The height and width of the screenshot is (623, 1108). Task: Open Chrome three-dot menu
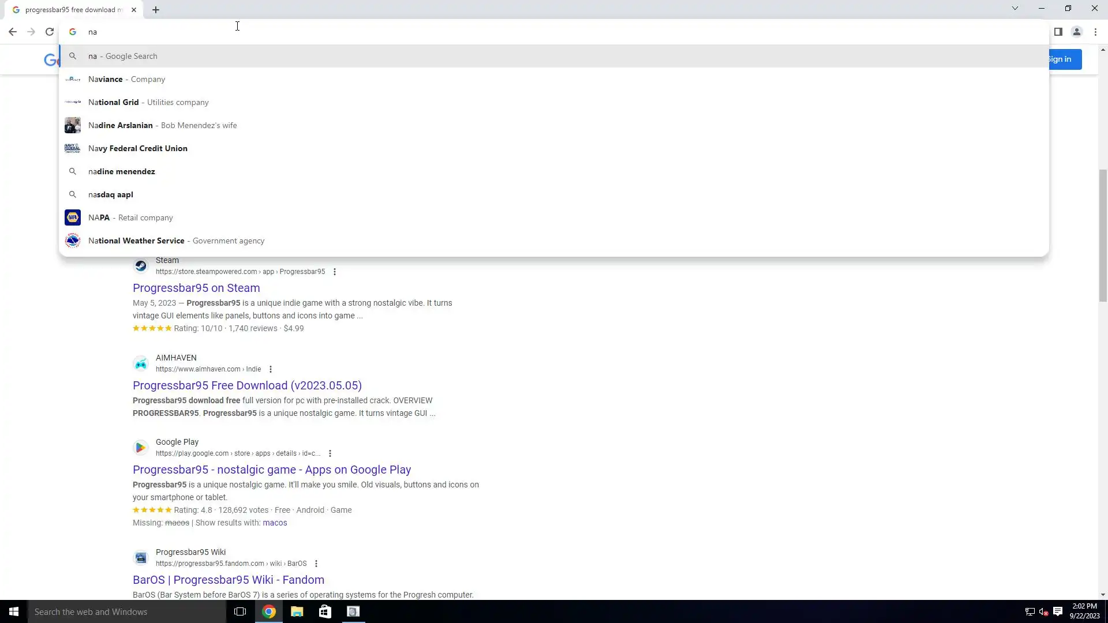pos(1095,32)
